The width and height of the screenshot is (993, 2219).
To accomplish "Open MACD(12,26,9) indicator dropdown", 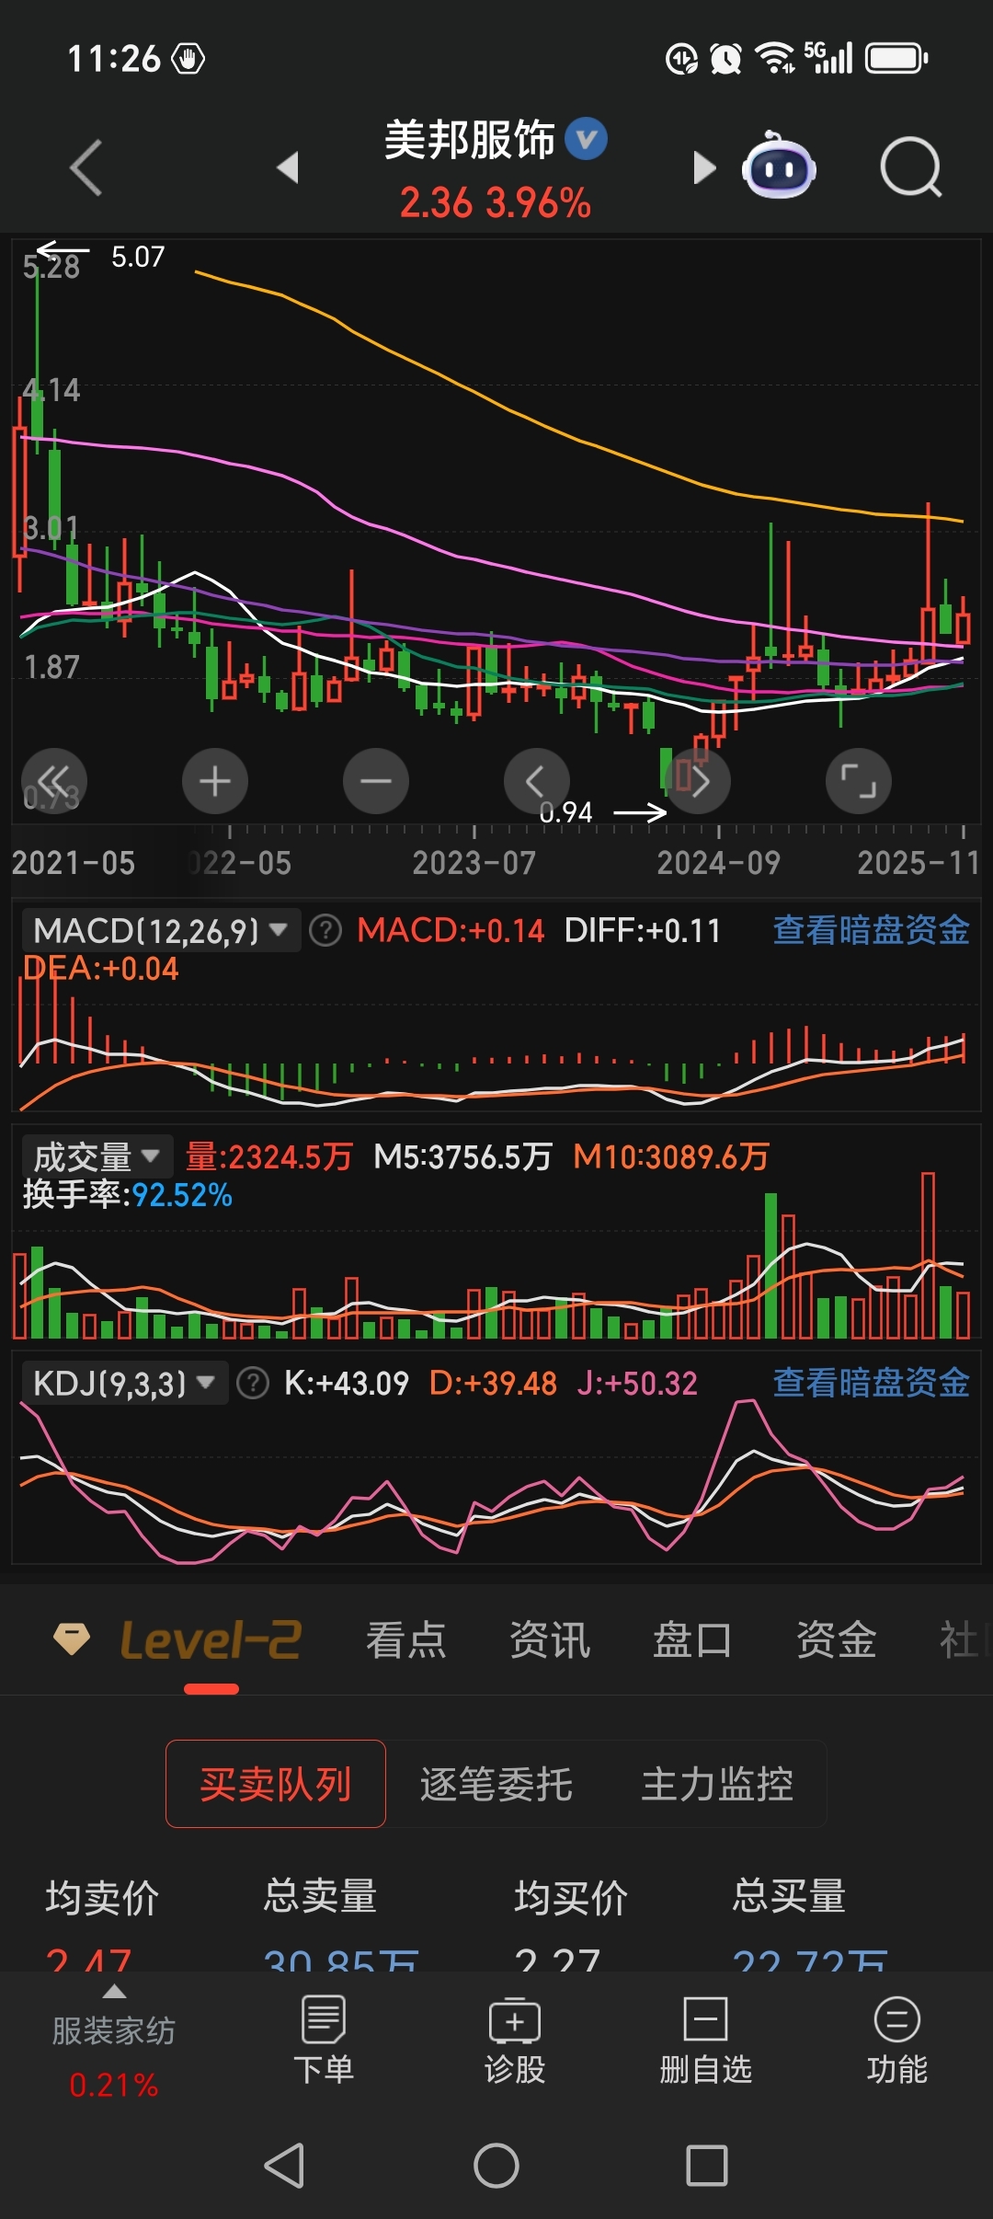I will click(161, 930).
